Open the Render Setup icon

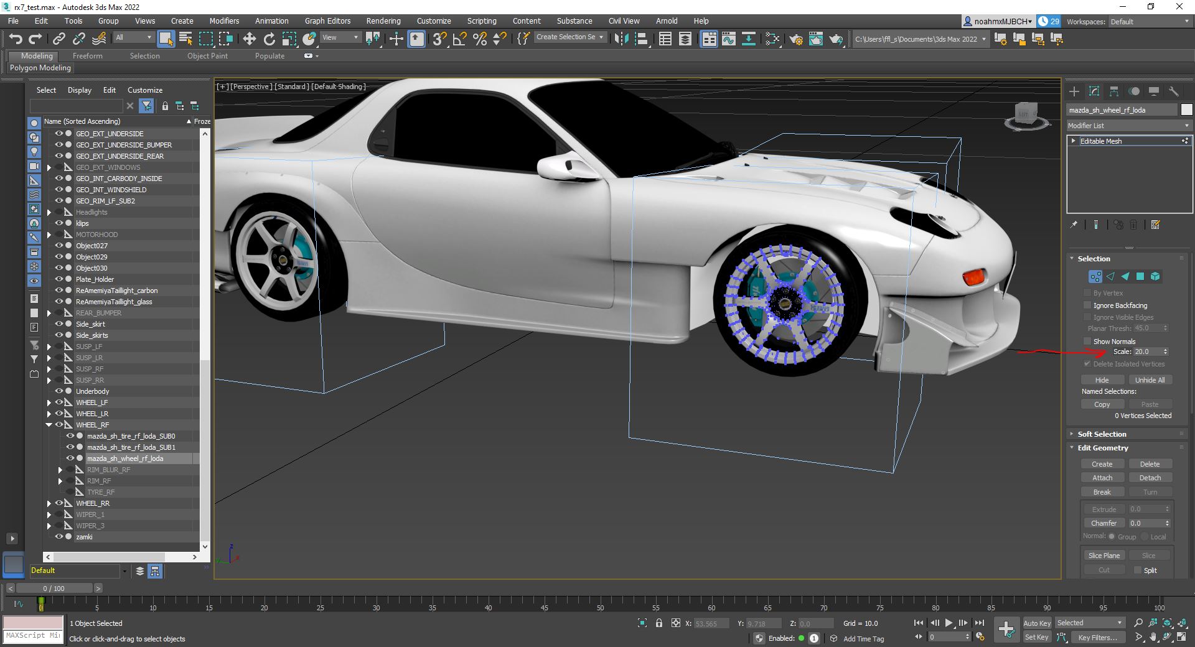click(796, 39)
